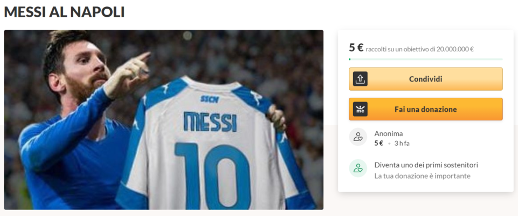Viewport: 518px width, 216px height.
Task: Click the large '5 €' raised amount
Action: (x=356, y=48)
